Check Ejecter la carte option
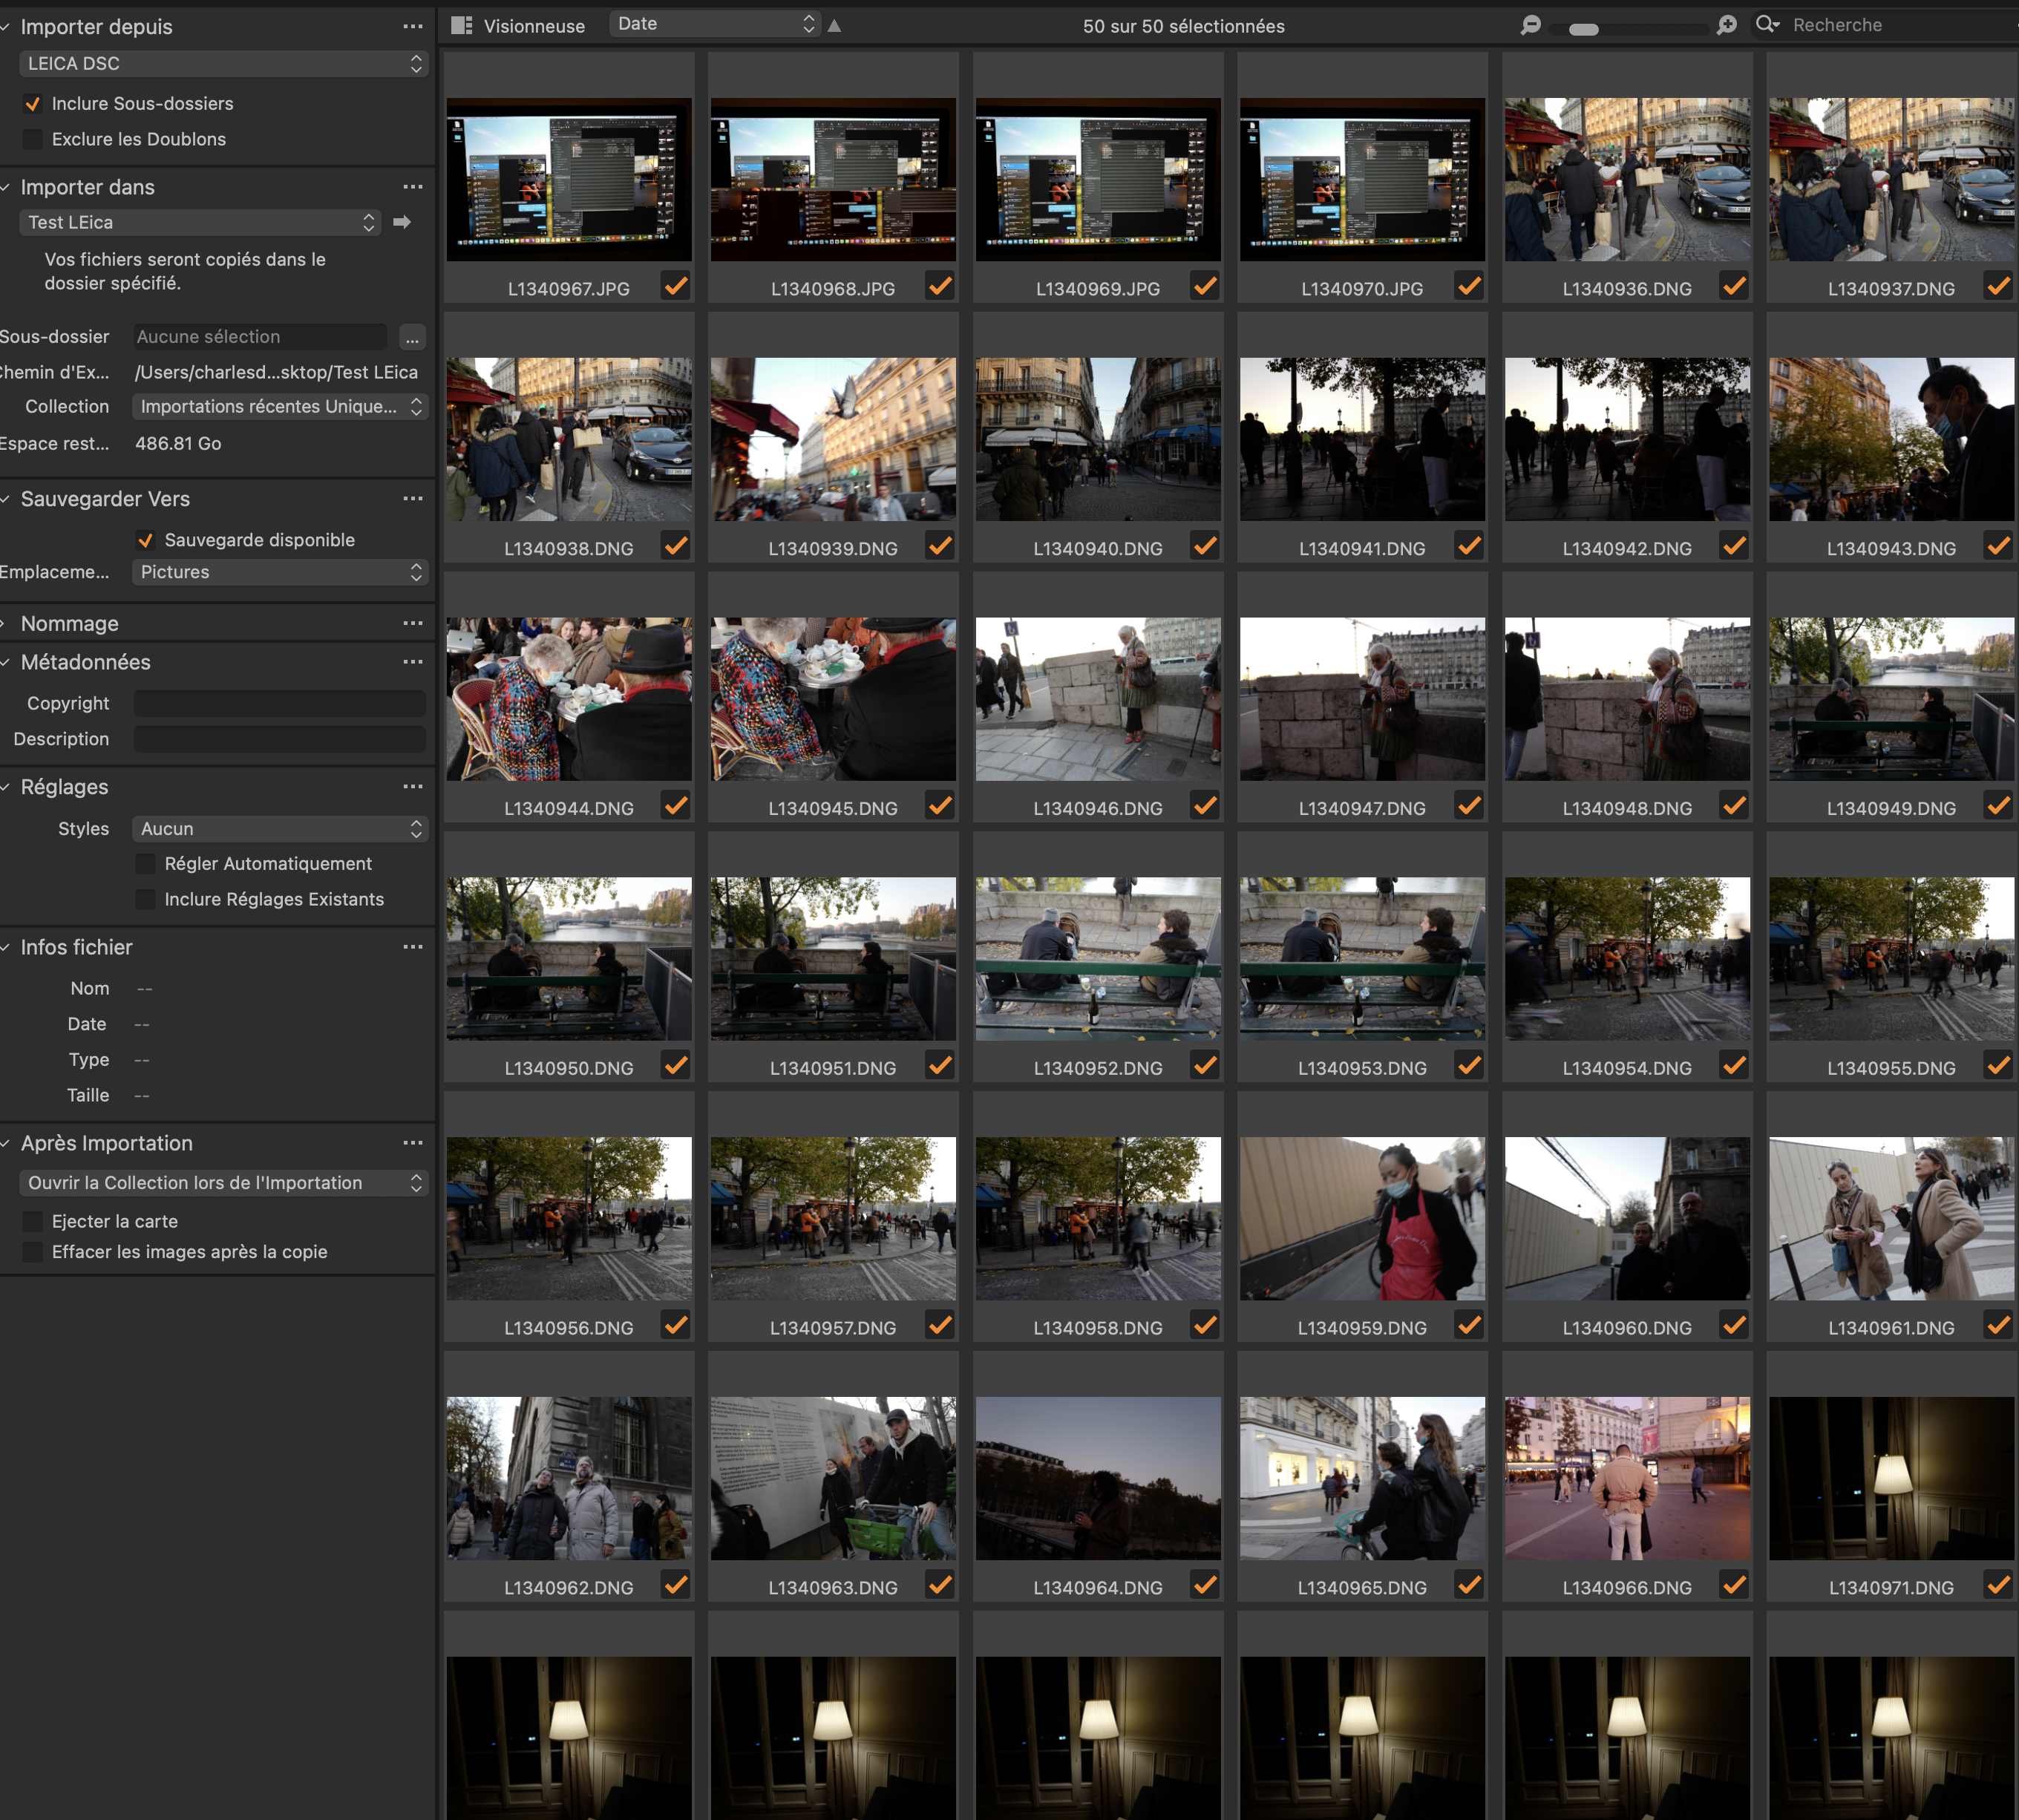The height and width of the screenshot is (1820, 2019). tap(33, 1221)
